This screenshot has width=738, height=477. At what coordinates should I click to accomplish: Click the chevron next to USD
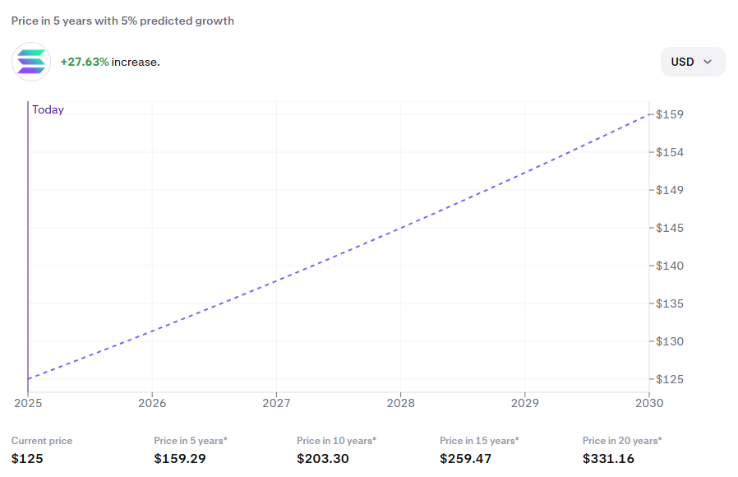click(708, 62)
